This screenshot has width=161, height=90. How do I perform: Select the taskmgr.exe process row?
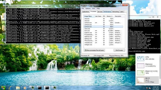(103, 39)
